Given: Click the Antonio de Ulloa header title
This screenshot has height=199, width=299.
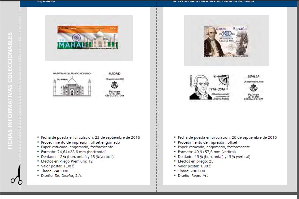Looking at the screenshot, I should coord(213,1).
